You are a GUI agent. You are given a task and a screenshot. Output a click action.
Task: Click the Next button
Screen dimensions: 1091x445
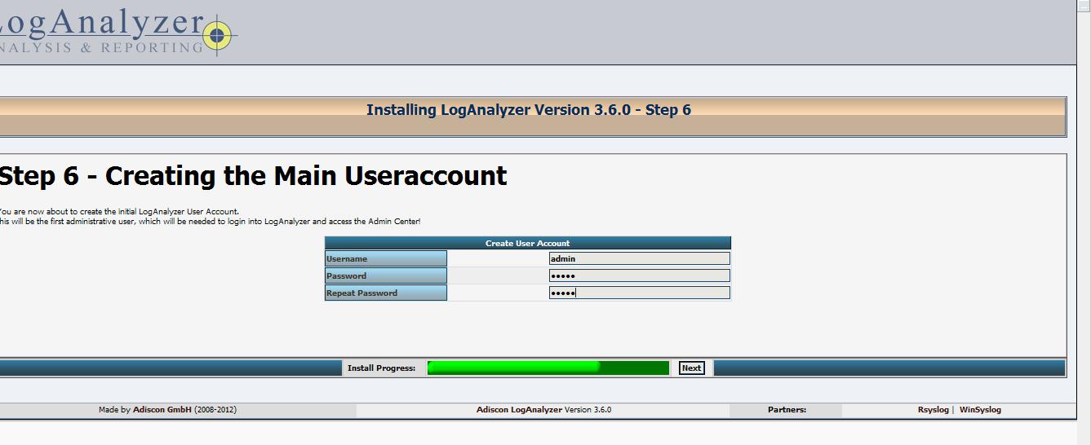point(691,368)
